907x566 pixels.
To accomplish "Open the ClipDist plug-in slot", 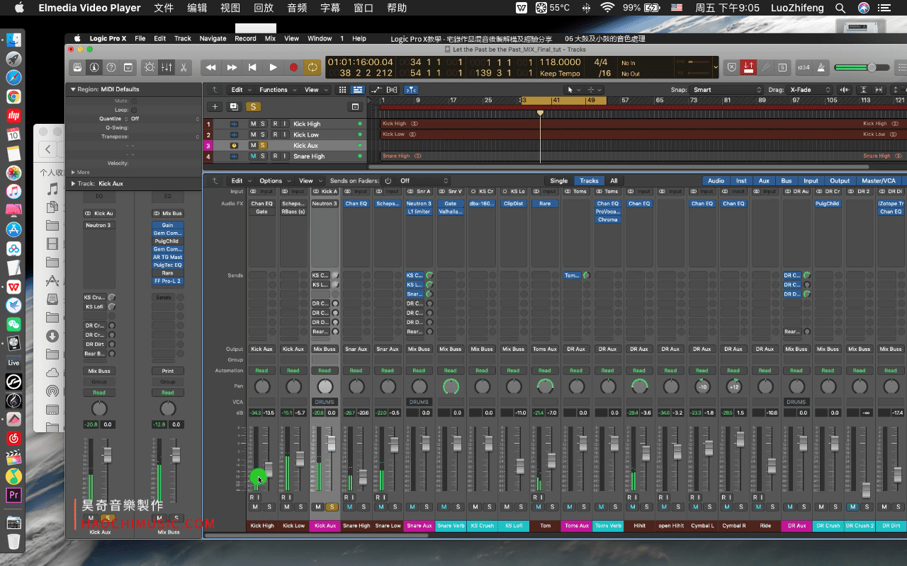I will click(513, 203).
